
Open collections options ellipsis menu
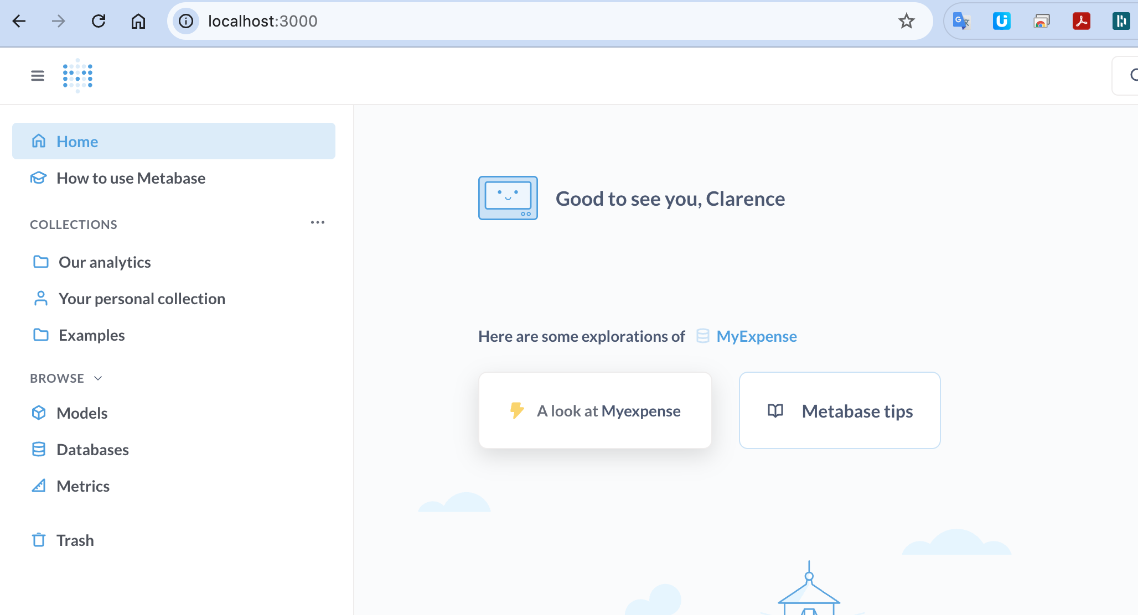[318, 223]
